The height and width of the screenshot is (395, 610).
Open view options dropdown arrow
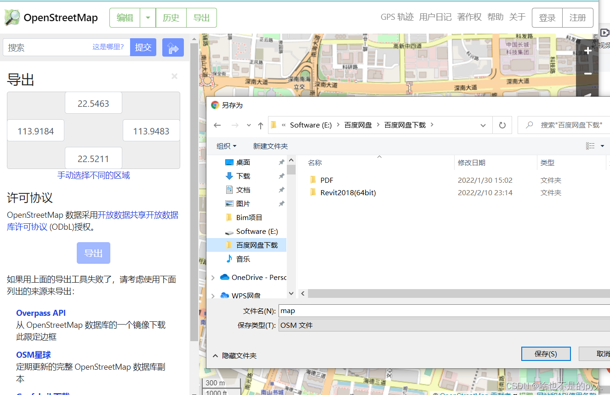click(x=602, y=146)
